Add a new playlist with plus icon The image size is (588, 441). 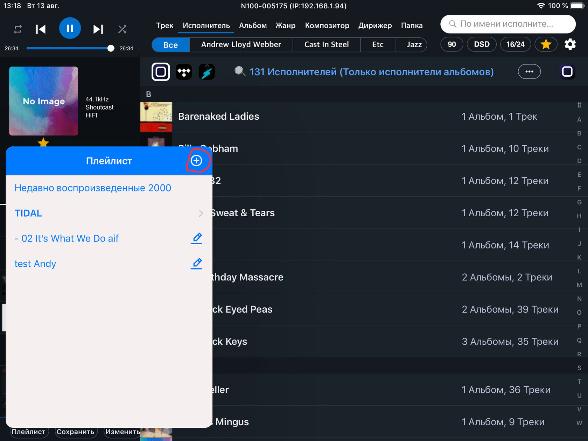point(196,161)
